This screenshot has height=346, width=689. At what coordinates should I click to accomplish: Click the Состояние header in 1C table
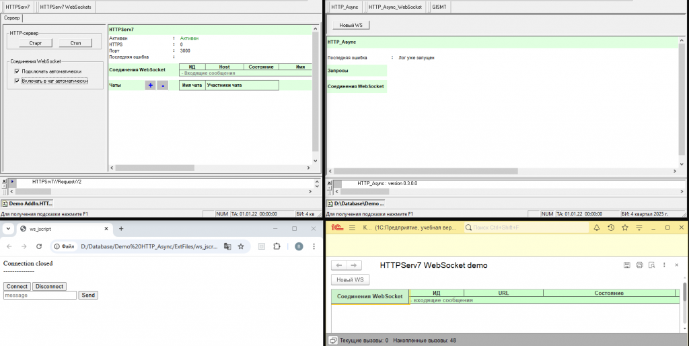coord(609,293)
